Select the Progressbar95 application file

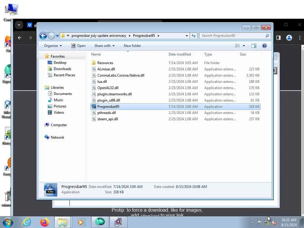pyautogui.click(x=175, y=107)
